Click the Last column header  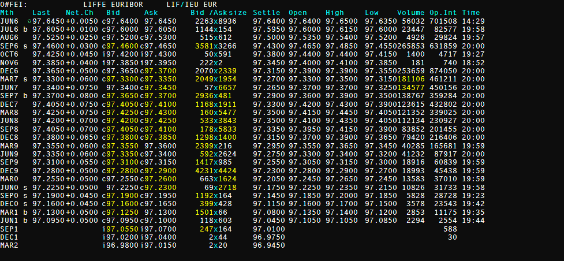click(x=40, y=13)
